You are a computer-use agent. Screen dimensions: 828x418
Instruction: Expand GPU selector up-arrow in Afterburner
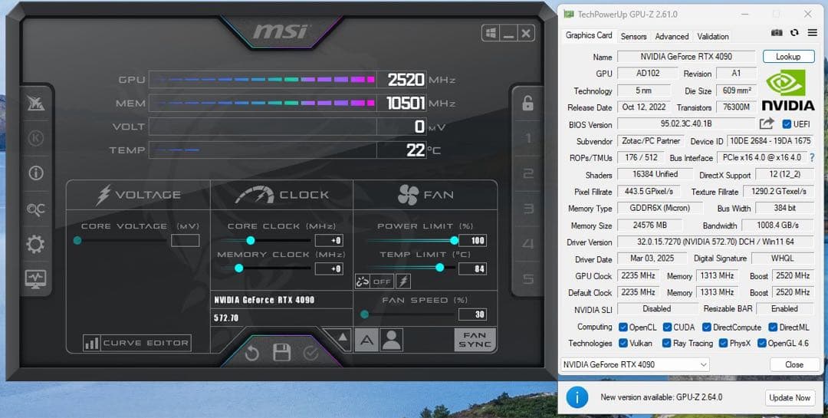(x=342, y=337)
